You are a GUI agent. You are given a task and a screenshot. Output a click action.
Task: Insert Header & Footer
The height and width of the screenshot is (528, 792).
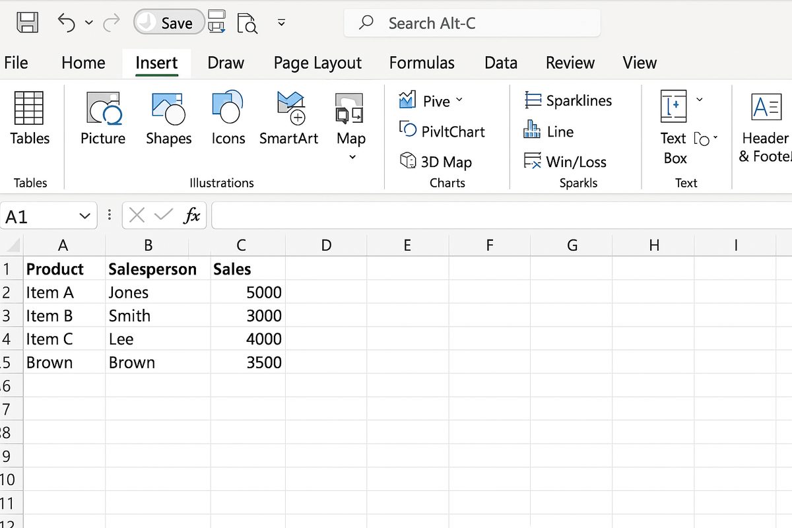[x=766, y=127]
